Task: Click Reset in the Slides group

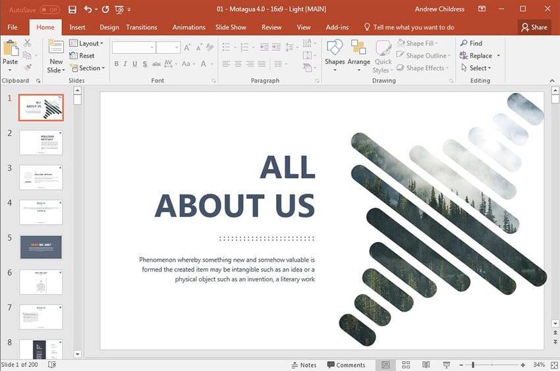Action: 82,56
